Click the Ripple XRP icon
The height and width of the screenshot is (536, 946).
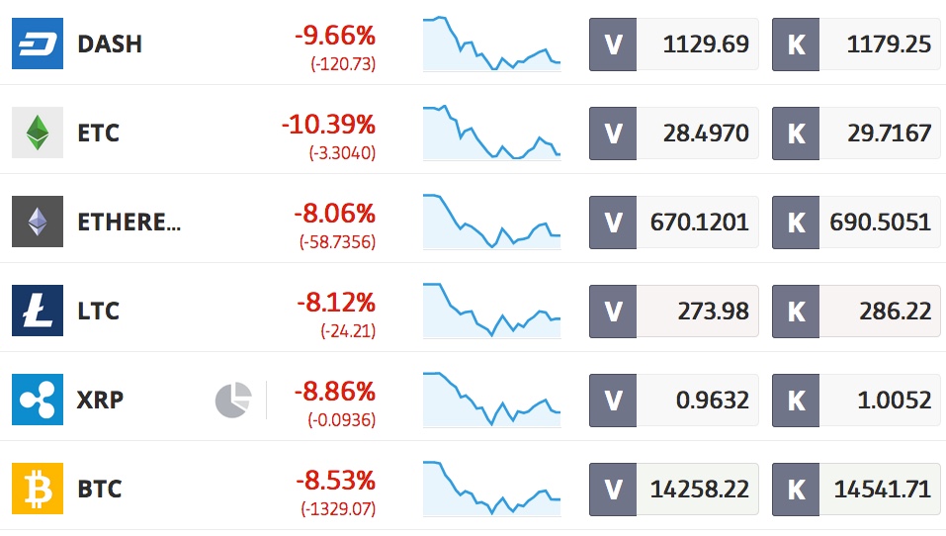38,400
